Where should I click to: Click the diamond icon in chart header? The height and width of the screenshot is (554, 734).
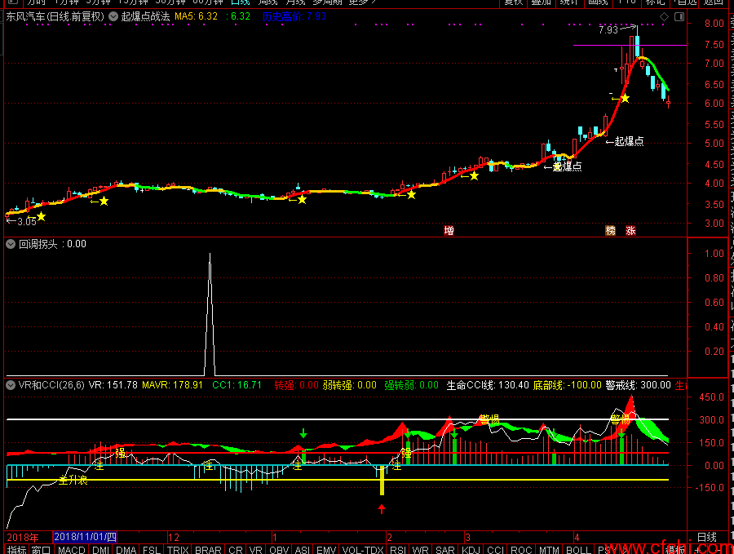[664, 17]
